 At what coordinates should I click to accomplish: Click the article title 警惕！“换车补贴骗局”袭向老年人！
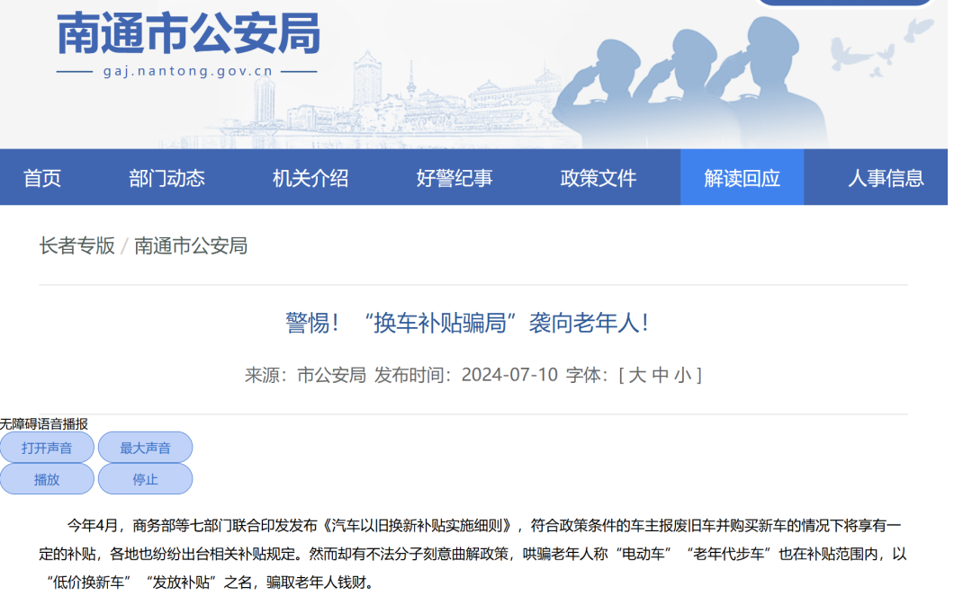coord(468,323)
